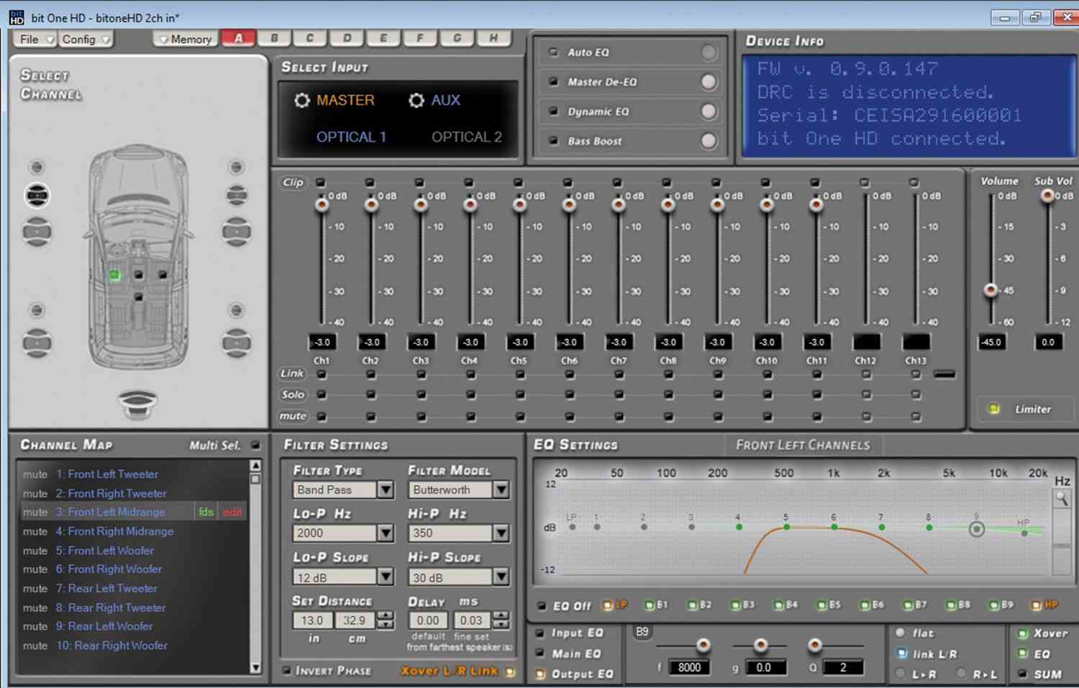Switch to memory preset A

[x=238, y=38]
